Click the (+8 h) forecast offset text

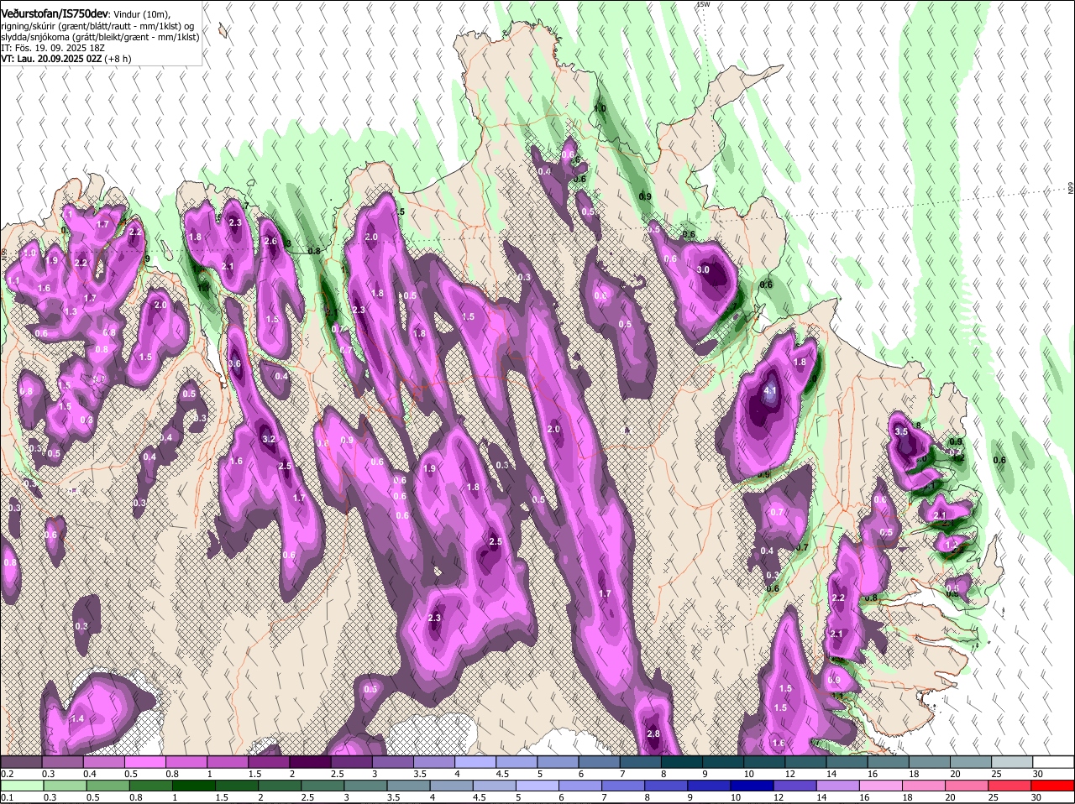(116, 60)
